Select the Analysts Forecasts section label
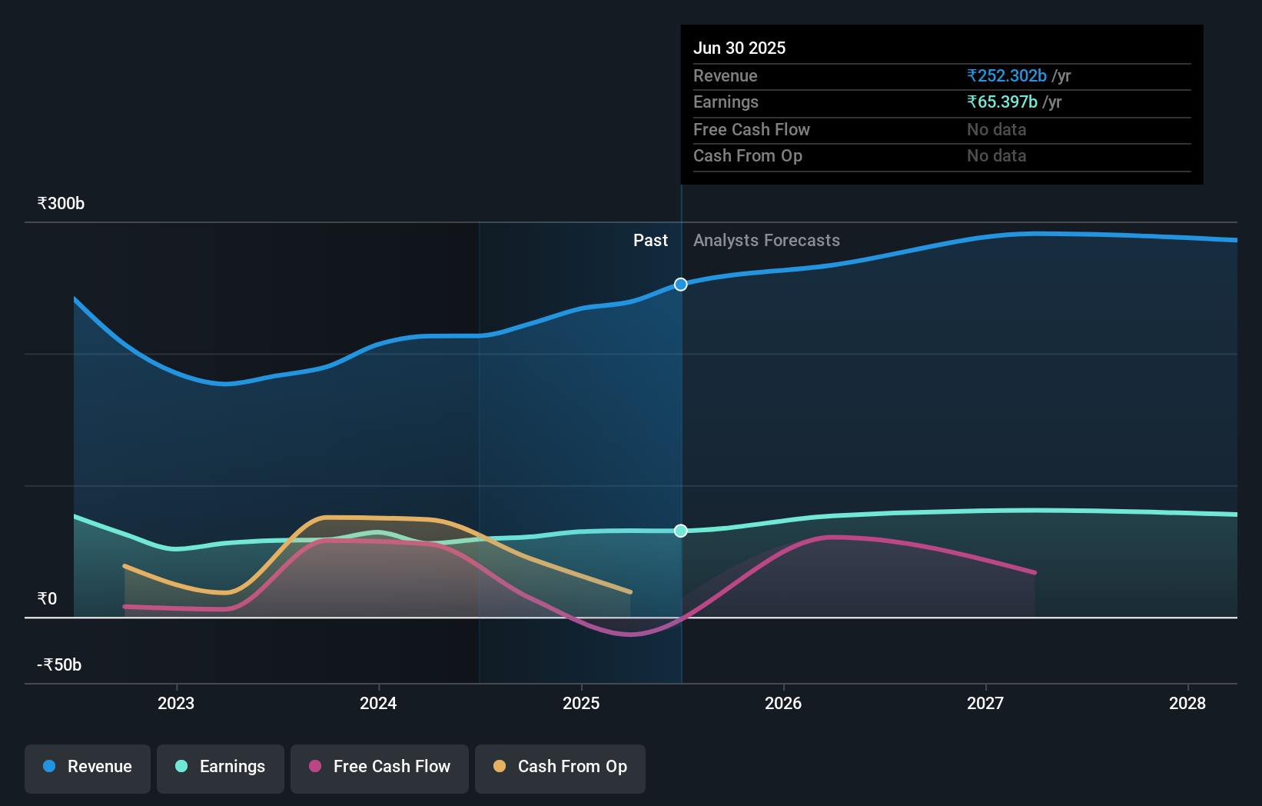Screen dimensions: 1262x806 coord(766,240)
